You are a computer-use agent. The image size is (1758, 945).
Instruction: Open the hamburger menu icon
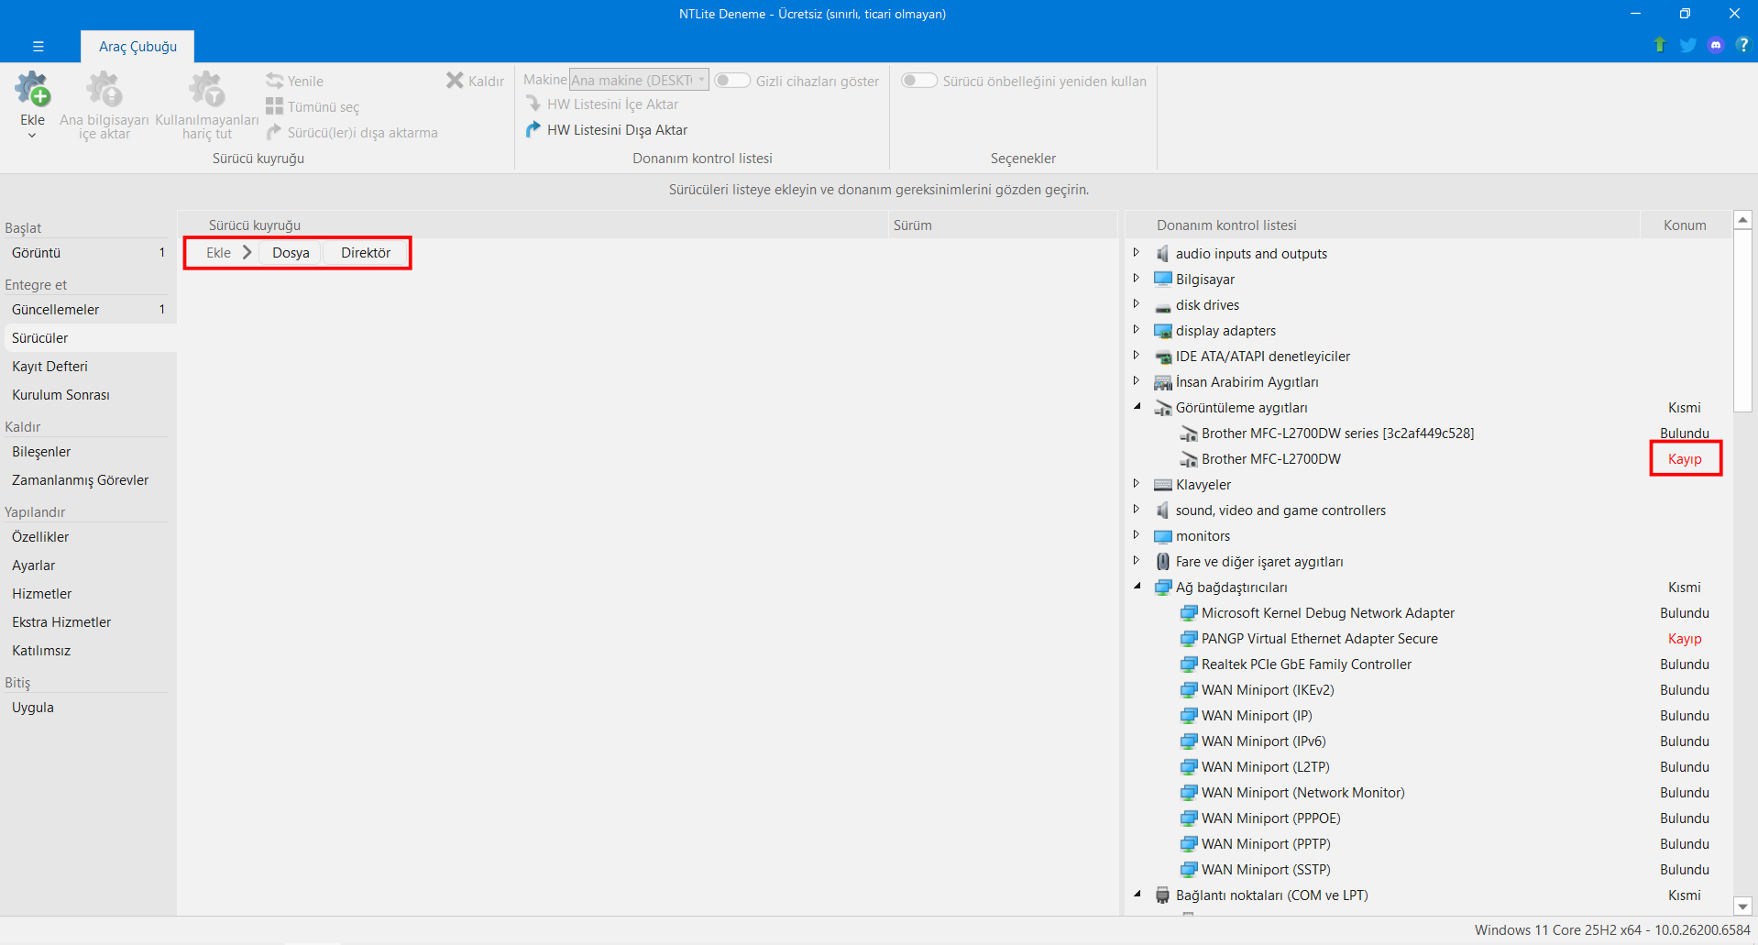pyautogui.click(x=38, y=46)
